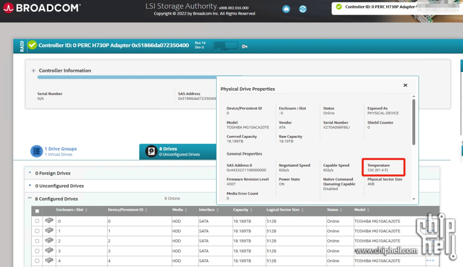463x267 pixels.
Task: Click the properties dialog scroll up arrow
Action: (x=414, y=97)
